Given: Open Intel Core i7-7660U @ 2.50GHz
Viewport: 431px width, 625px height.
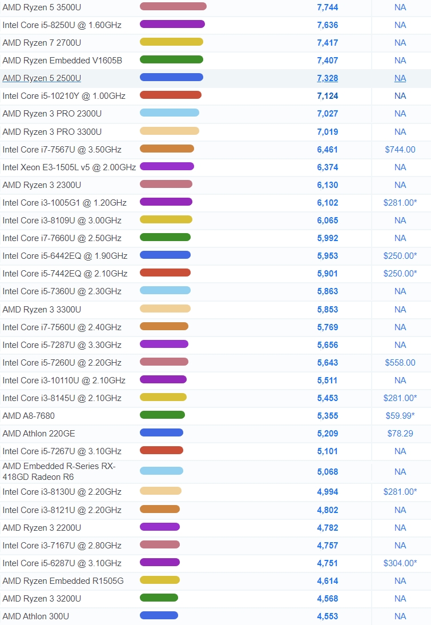Looking at the screenshot, I should pyautogui.click(x=62, y=238).
